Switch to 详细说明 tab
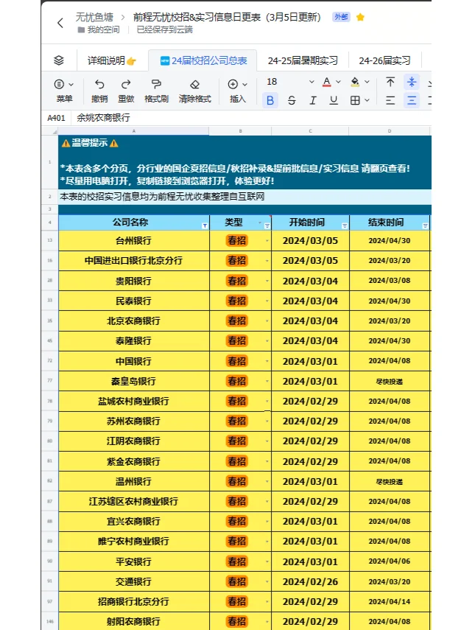This screenshot has width=472, height=630. click(112, 60)
